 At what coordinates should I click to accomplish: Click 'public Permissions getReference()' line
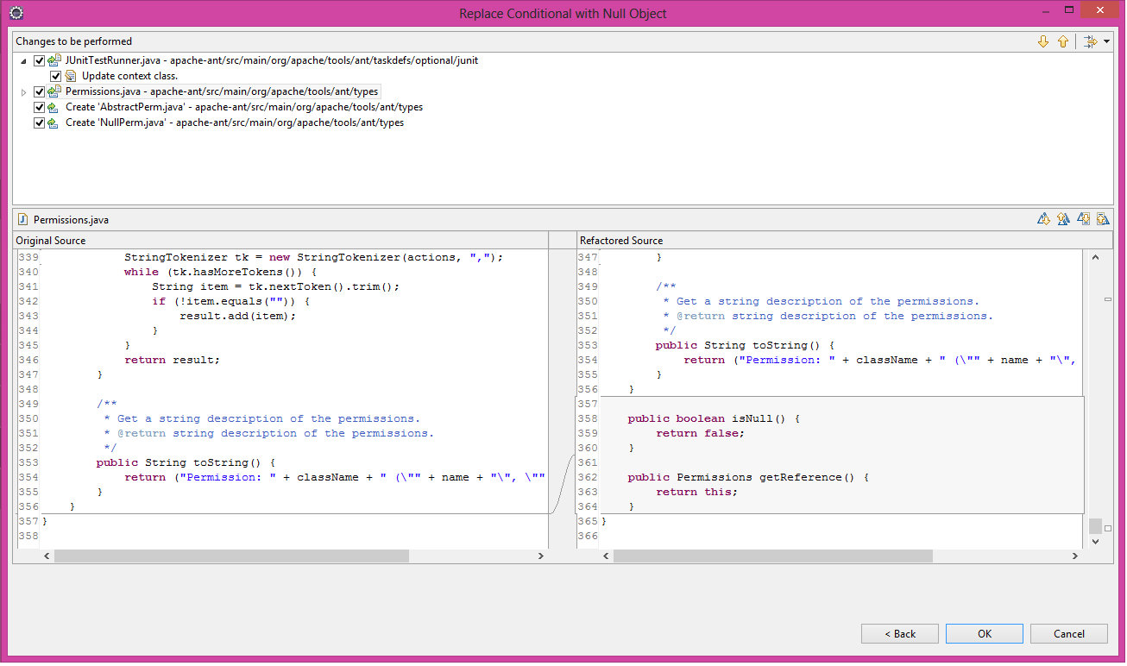[x=748, y=477]
